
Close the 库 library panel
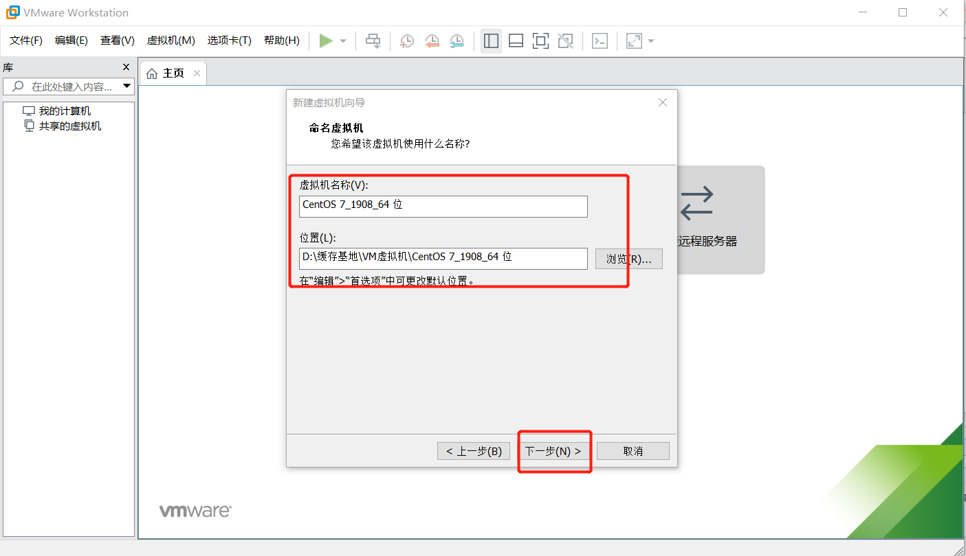(126, 67)
